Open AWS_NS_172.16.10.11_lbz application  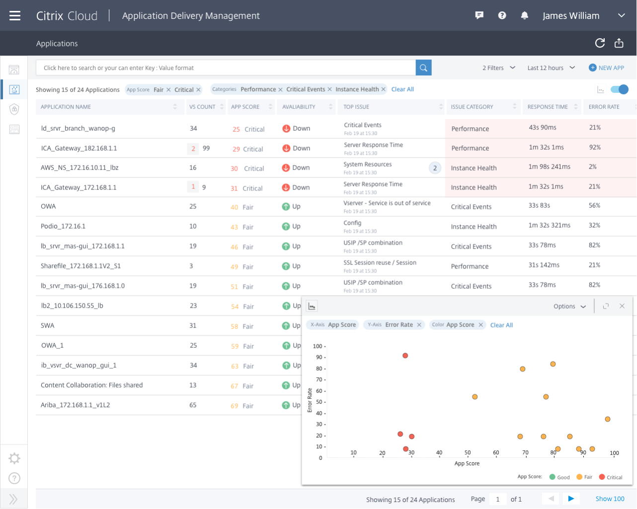80,168
